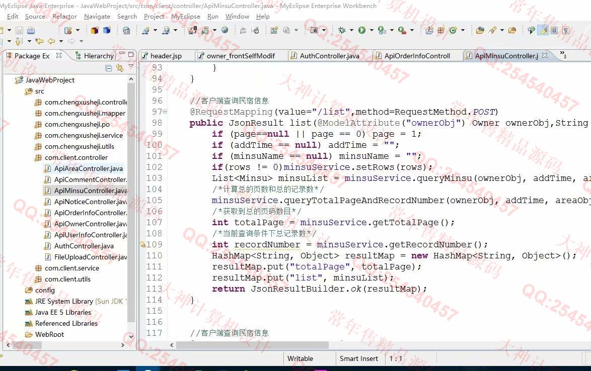Click the camera capture toolbar icon

(x=314, y=31)
